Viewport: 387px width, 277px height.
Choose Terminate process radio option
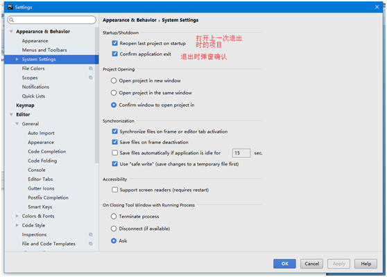(114, 216)
